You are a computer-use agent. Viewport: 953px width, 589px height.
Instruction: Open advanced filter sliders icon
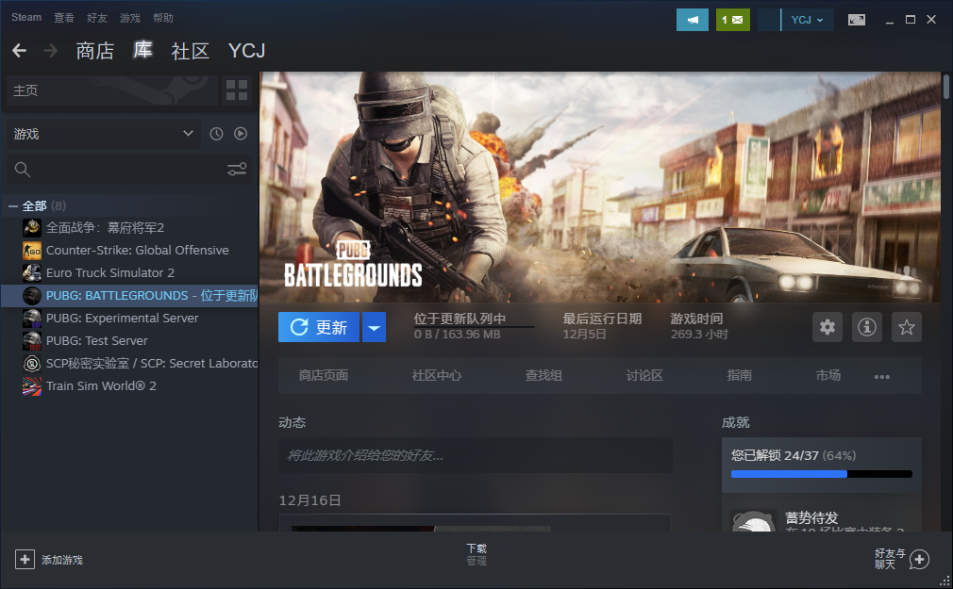[x=237, y=170]
